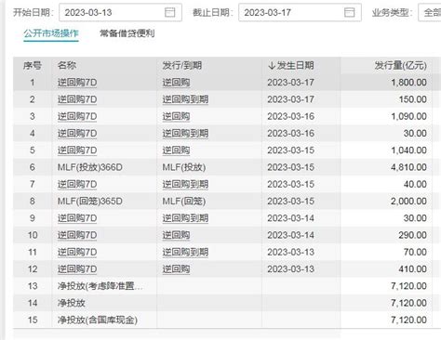Open 逆回购7D link in row 12
This screenshot has height=340, width=441.
coord(77,269)
